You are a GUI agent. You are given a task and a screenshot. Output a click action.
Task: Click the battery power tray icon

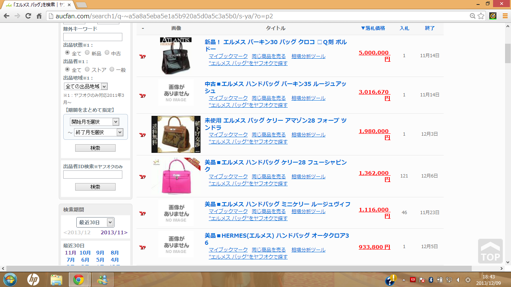coord(440,280)
